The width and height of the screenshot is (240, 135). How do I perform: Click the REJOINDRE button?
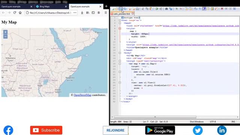[115, 130]
